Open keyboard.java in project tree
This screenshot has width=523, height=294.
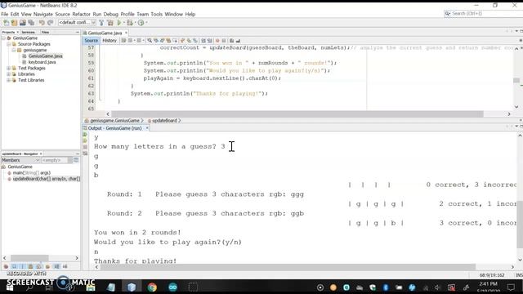click(42, 62)
